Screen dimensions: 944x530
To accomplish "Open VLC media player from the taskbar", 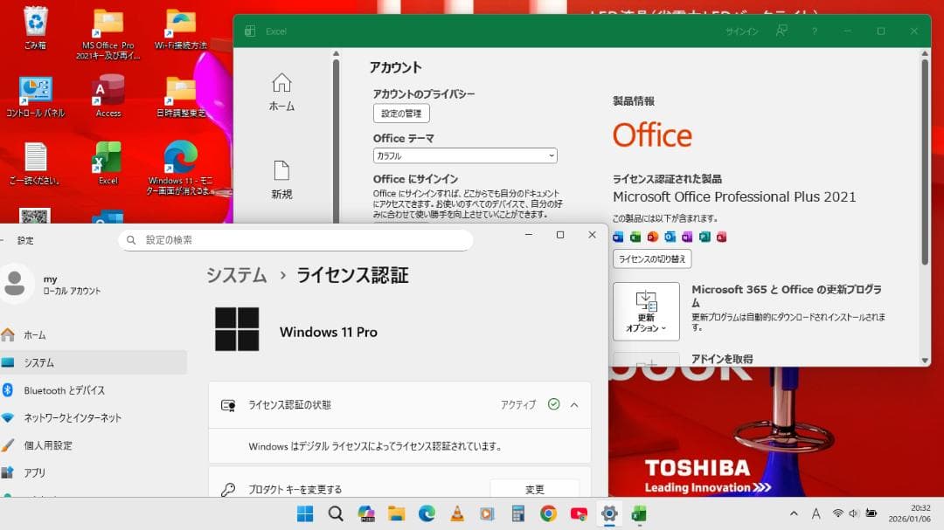I will [x=457, y=513].
